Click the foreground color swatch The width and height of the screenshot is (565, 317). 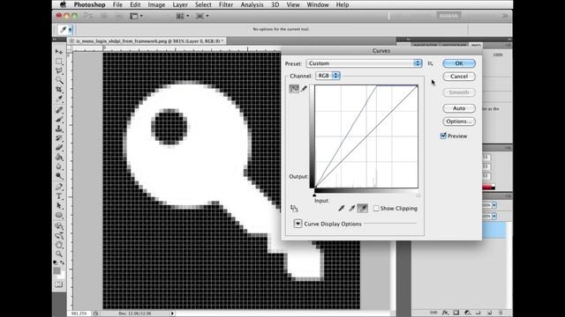(56, 270)
